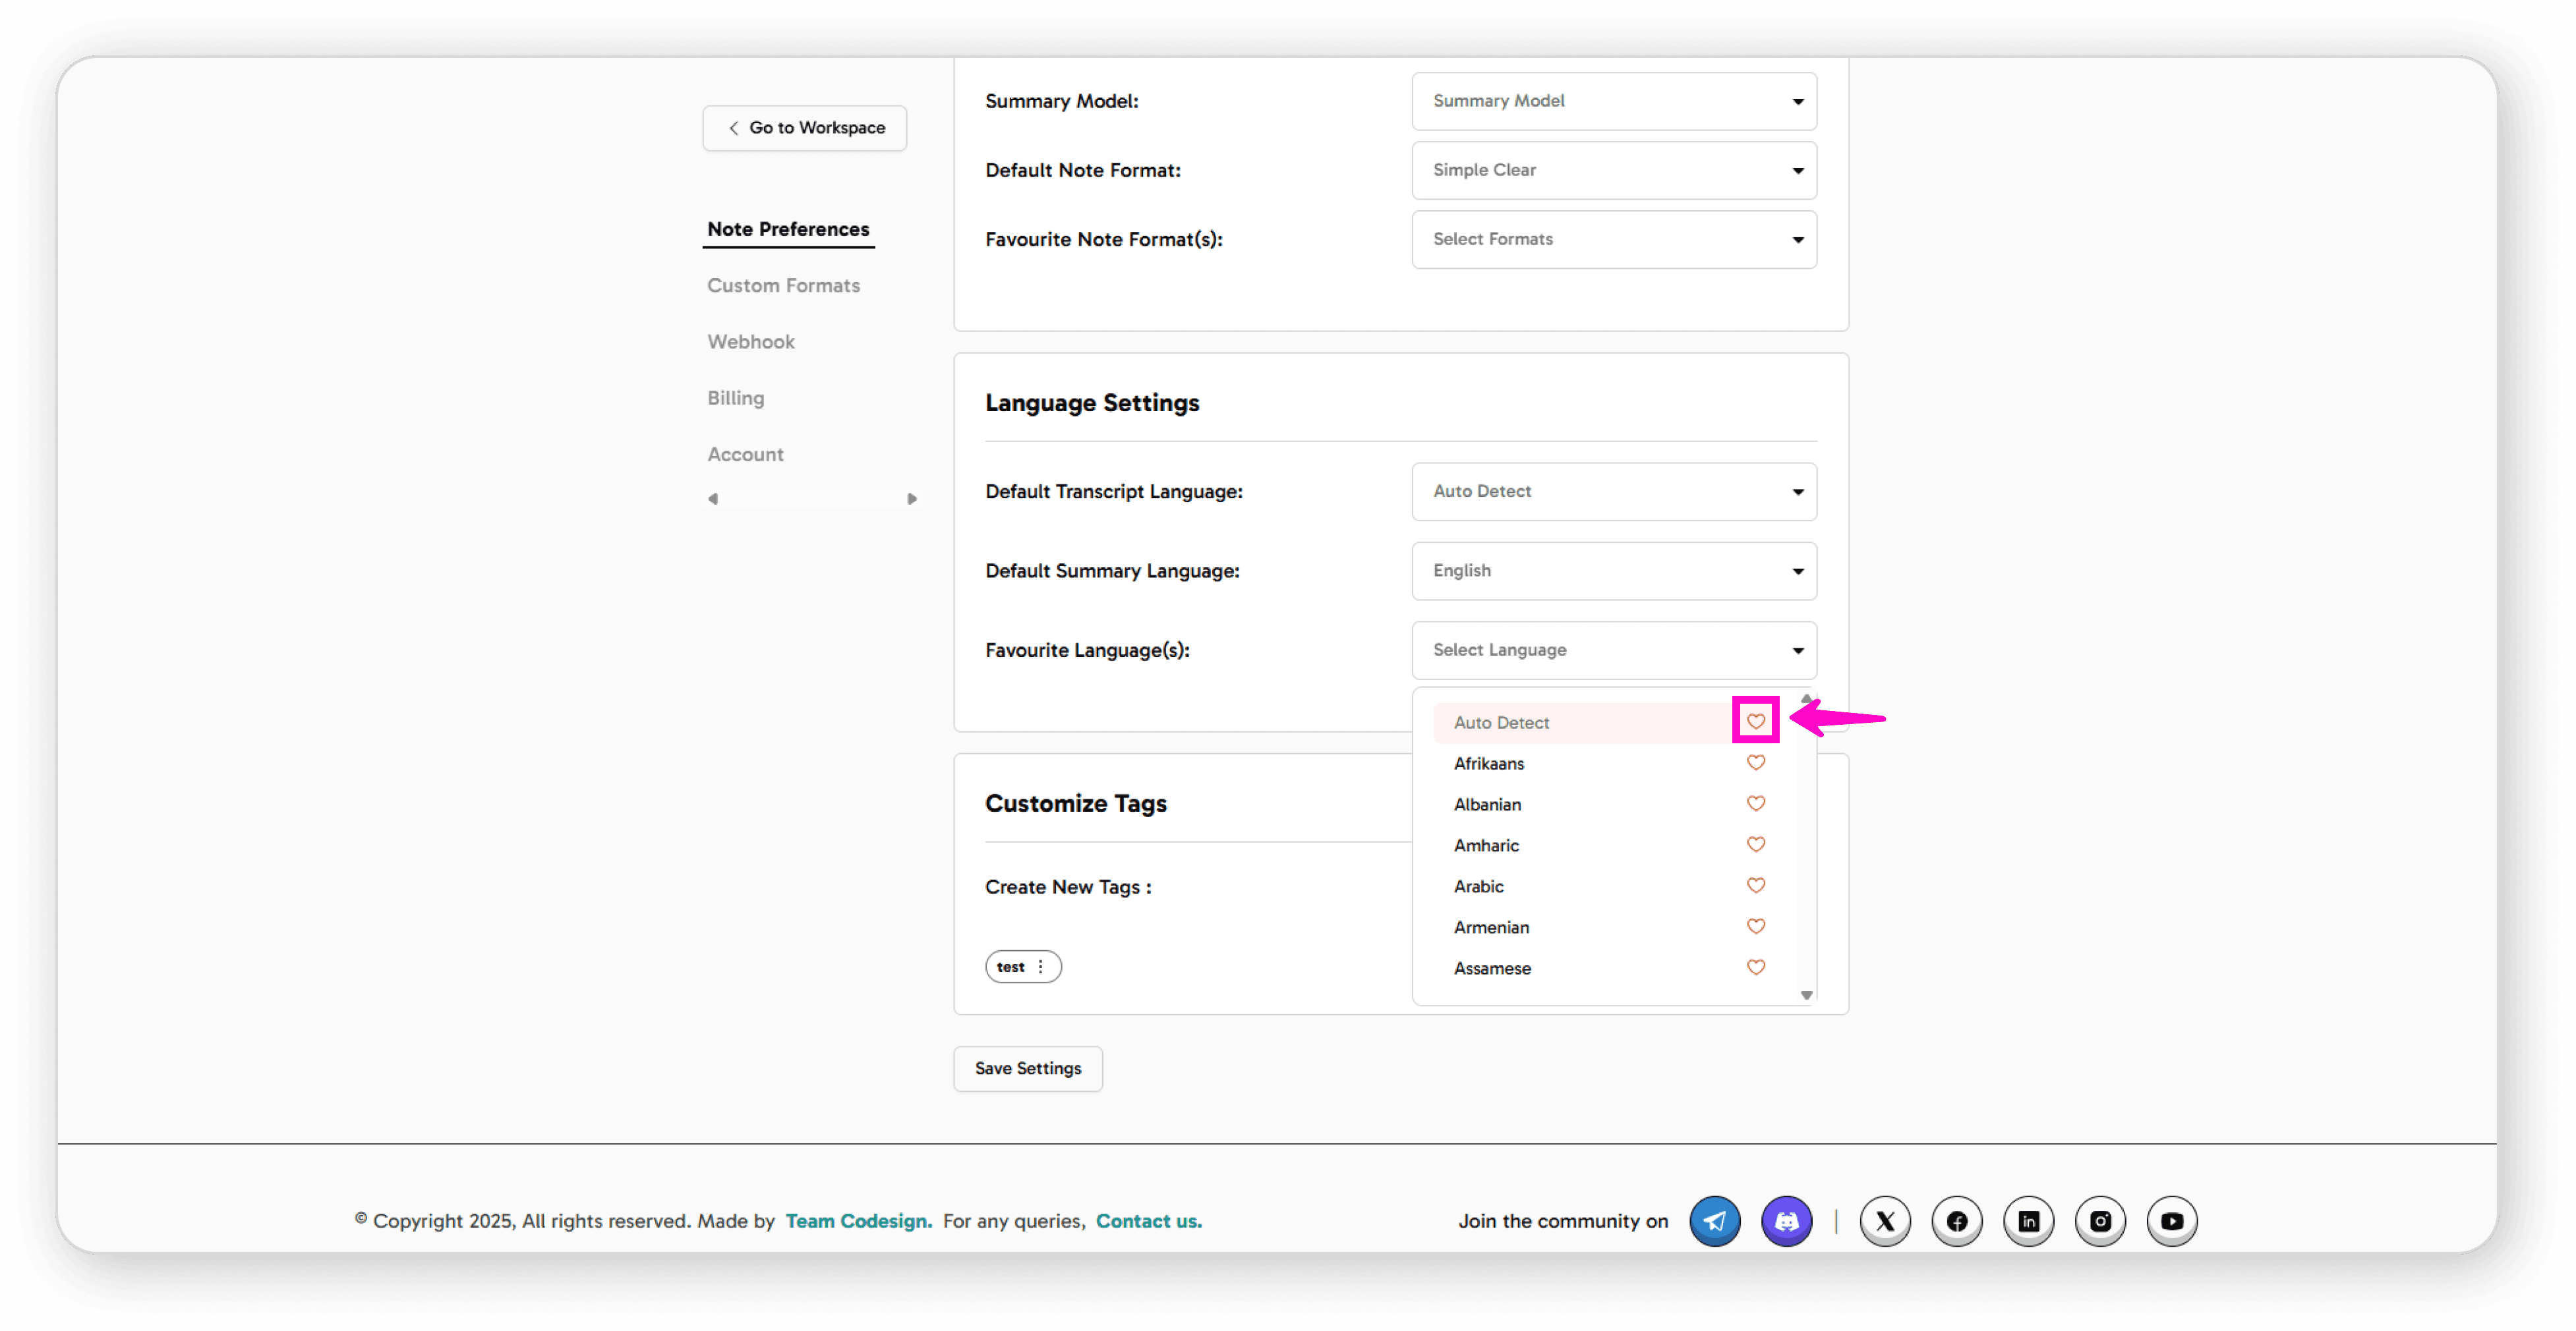Expand Default Transcript Language dropdown

pyautogui.click(x=1613, y=491)
